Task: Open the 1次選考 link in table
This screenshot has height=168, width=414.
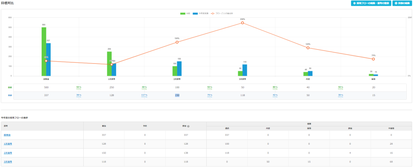Action: point(8,144)
